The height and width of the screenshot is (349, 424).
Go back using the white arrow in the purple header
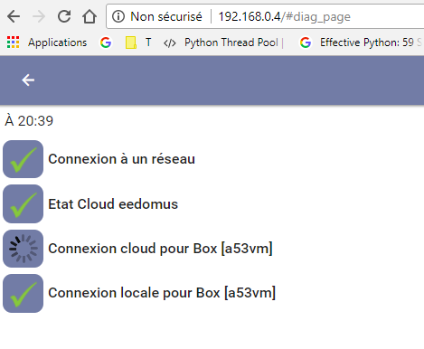tap(28, 80)
